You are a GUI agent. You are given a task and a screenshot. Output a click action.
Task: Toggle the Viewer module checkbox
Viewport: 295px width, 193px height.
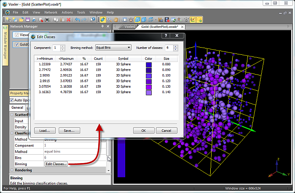pos(17,35)
